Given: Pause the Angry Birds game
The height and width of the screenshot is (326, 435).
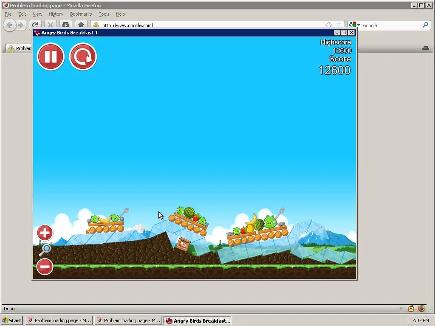Looking at the screenshot, I should 51,56.
